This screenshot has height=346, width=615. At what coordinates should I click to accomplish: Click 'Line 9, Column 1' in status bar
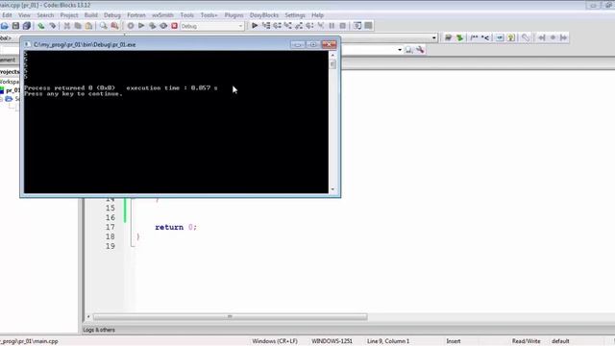tap(388, 341)
